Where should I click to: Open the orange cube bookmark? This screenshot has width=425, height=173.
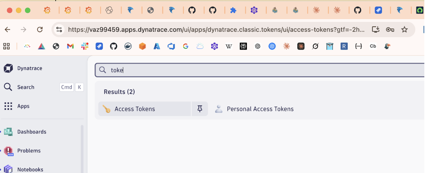(x=142, y=46)
